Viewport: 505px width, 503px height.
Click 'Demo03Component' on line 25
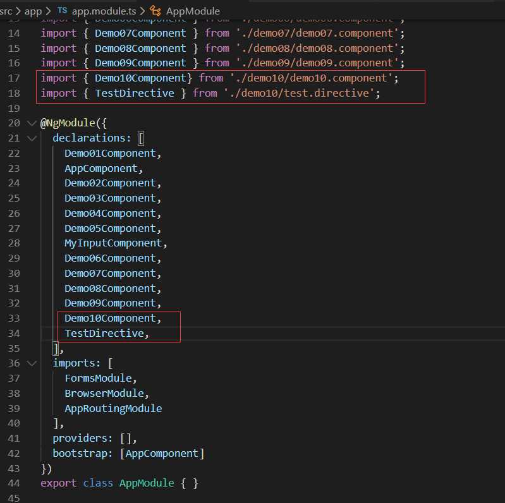tap(110, 198)
